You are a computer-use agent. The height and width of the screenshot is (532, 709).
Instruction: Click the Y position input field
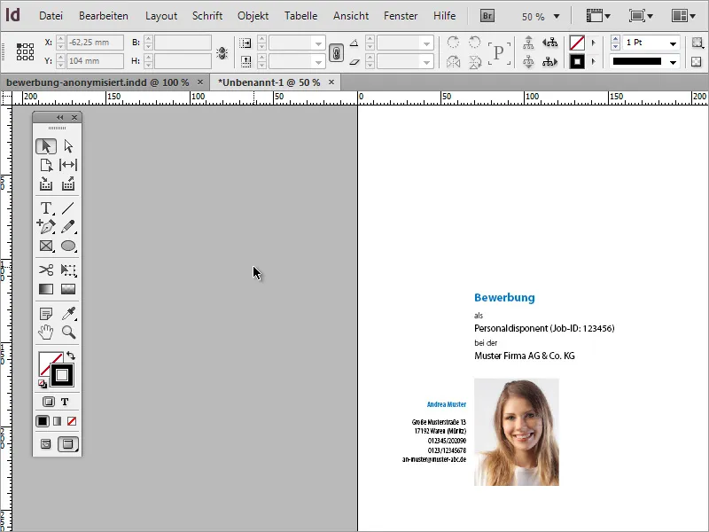pyautogui.click(x=95, y=61)
